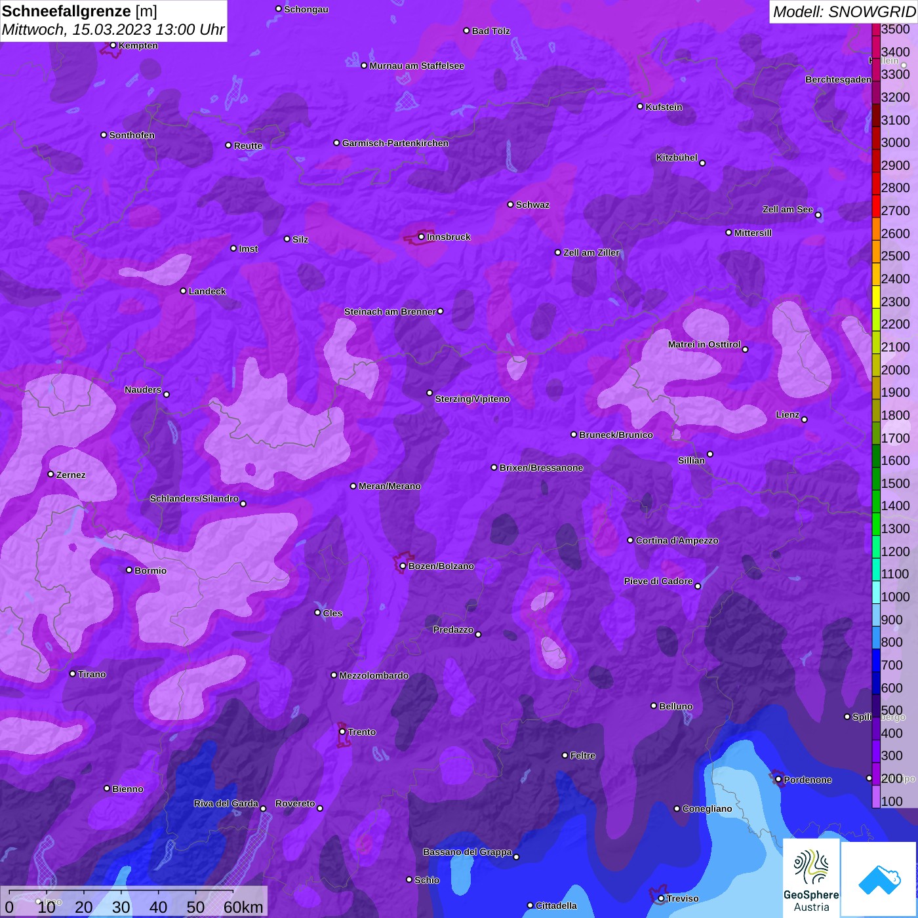Click the Feltre marker dot

[565, 755]
